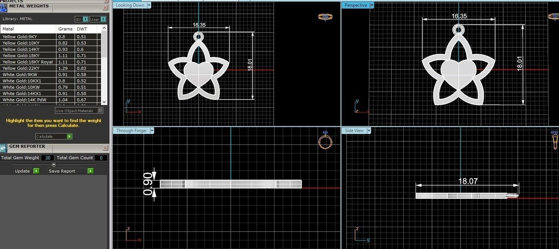This screenshot has height=249, width=559.
Task: Close the Projects panel
Action: tap(106, 1)
